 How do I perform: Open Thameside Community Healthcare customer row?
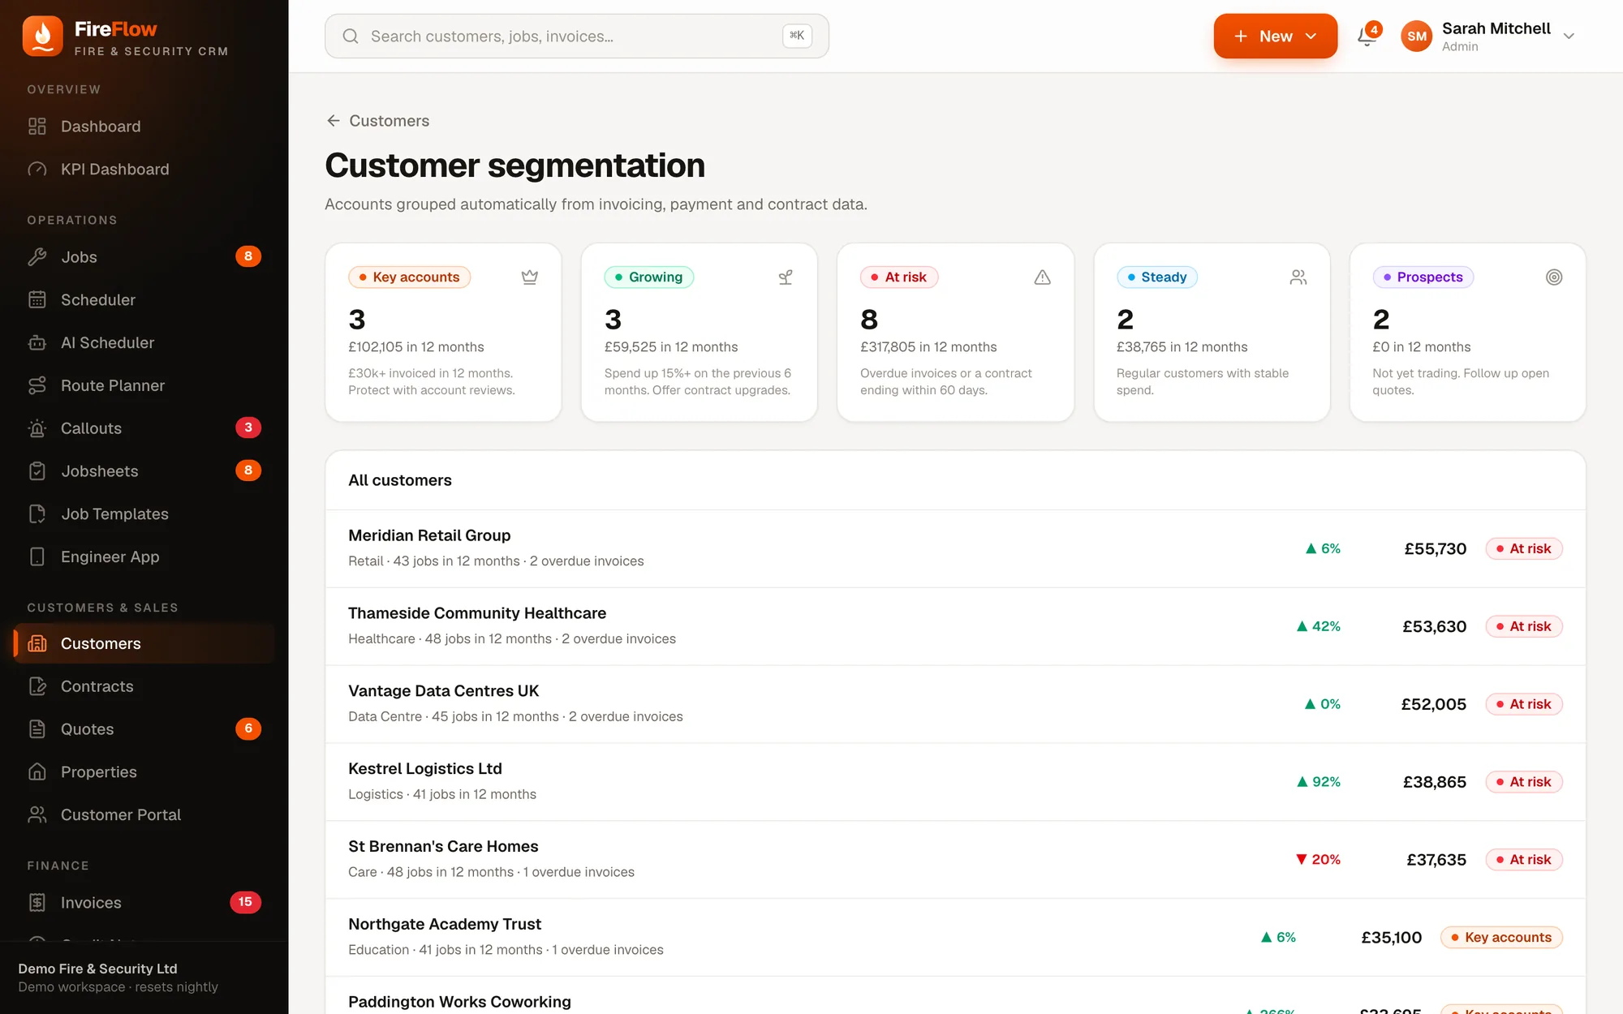coord(955,626)
